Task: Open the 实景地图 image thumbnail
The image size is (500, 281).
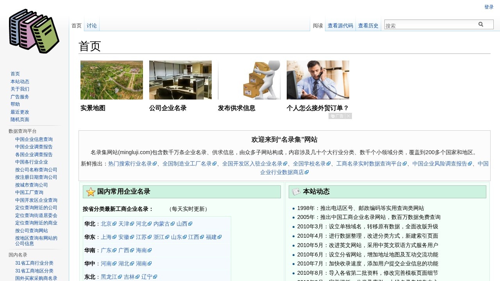Action: click(111, 80)
